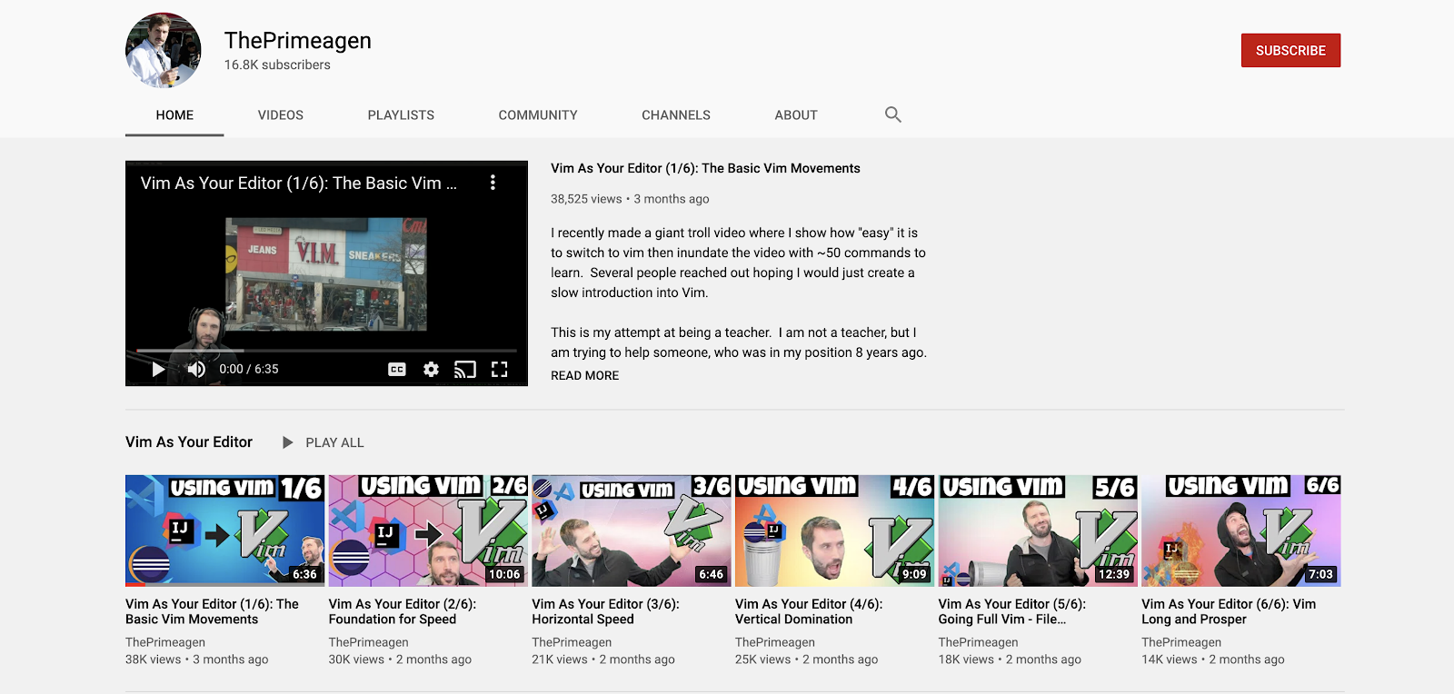Viewport: 1454px width, 694px height.
Task: Enter fullscreen mode on the video
Action: 499,370
